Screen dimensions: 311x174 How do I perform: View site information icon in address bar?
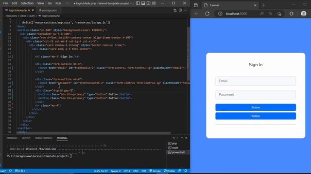tap(220, 14)
